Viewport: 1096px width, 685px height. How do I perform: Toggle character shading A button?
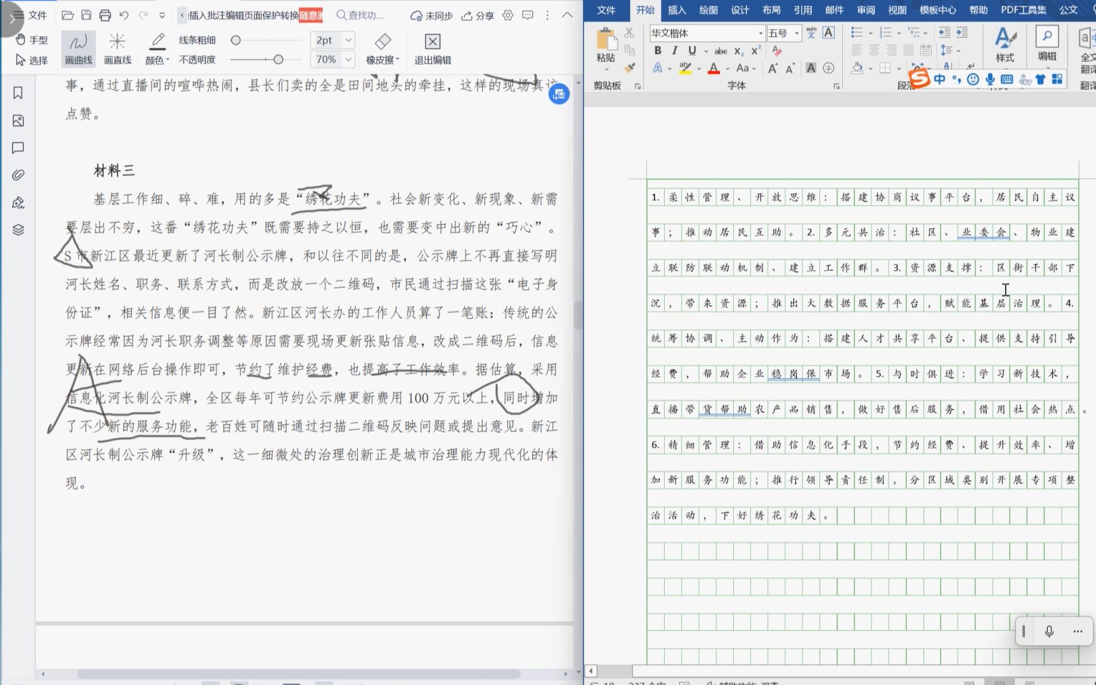[811, 68]
